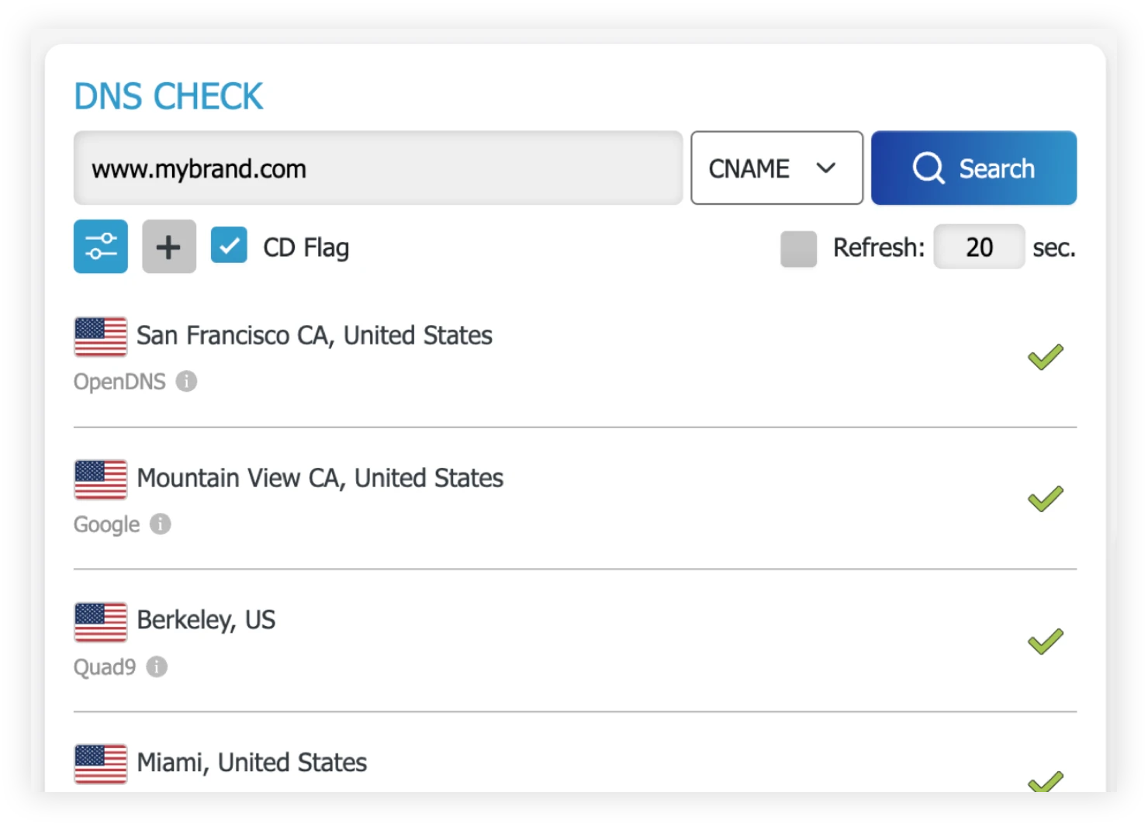Viewport: 1148px width, 827px height.
Task: Start the DNS Search
Action: (x=973, y=168)
